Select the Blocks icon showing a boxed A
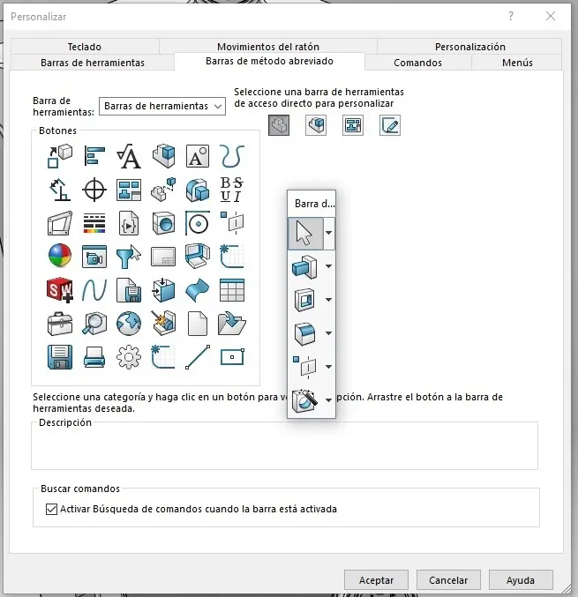This screenshot has width=578, height=597. [198, 156]
